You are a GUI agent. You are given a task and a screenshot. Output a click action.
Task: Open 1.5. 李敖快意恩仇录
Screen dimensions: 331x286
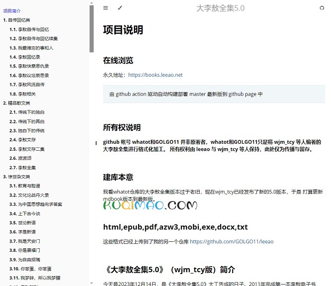[x=29, y=66]
